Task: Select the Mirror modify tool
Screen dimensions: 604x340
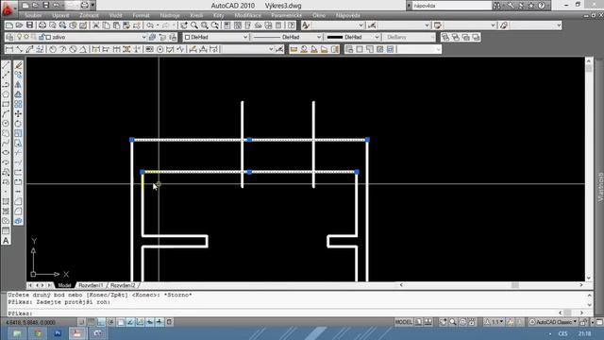Action: coord(18,84)
